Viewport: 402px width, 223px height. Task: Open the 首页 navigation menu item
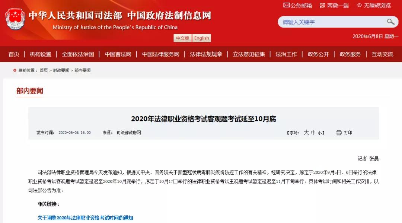tap(14, 54)
